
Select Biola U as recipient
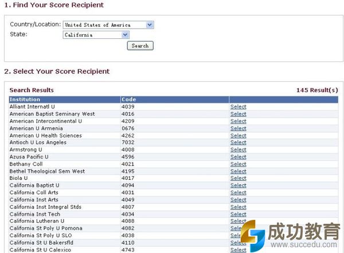[238, 179]
